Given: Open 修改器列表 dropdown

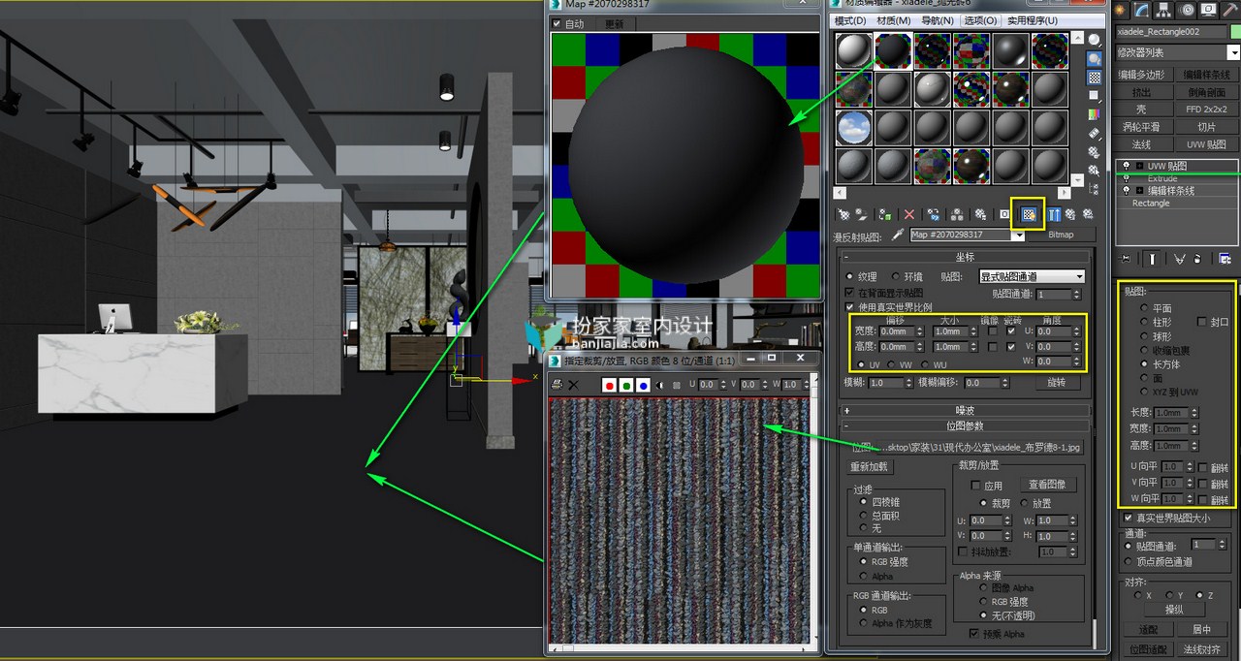Looking at the screenshot, I should coord(1176,52).
